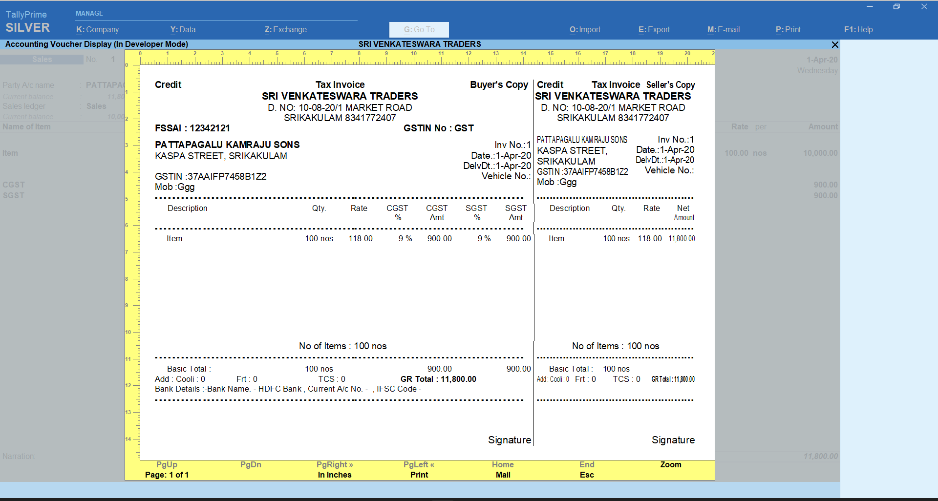Viewport: 938px width, 501px height.
Task: Click PgLeft « Print option
Action: (419, 470)
